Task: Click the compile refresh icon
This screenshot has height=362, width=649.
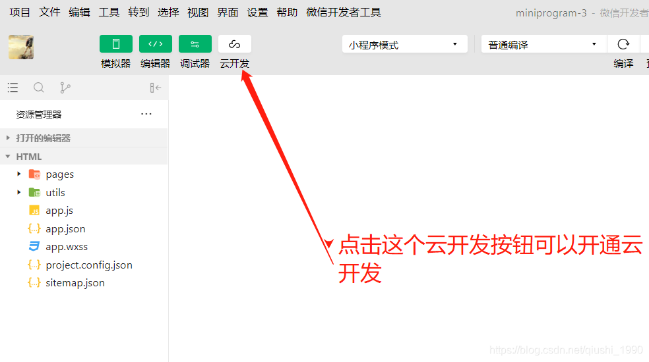Action: point(623,44)
